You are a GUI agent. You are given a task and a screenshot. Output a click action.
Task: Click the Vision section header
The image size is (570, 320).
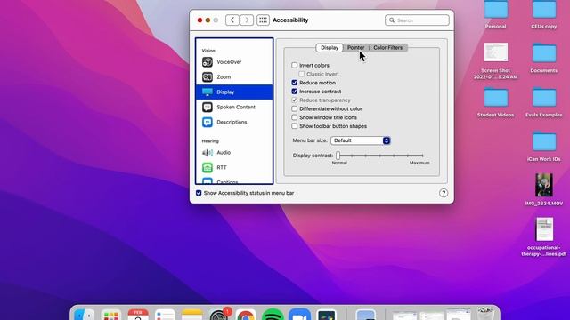(x=208, y=51)
